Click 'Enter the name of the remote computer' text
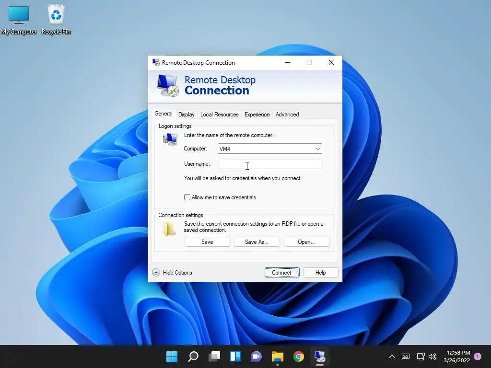491x368 pixels. (x=229, y=135)
